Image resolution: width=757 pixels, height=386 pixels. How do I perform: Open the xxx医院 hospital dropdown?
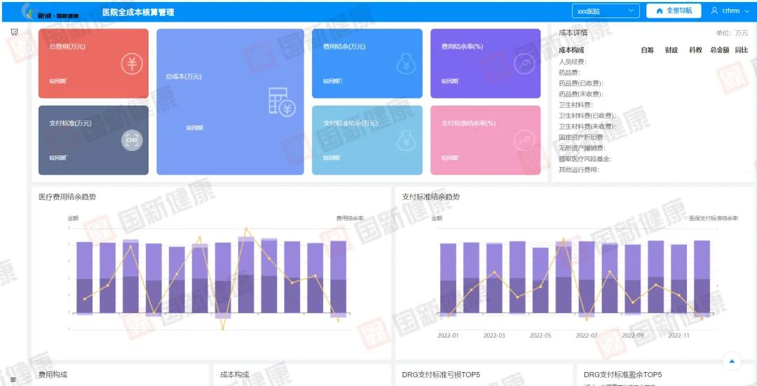click(x=606, y=11)
